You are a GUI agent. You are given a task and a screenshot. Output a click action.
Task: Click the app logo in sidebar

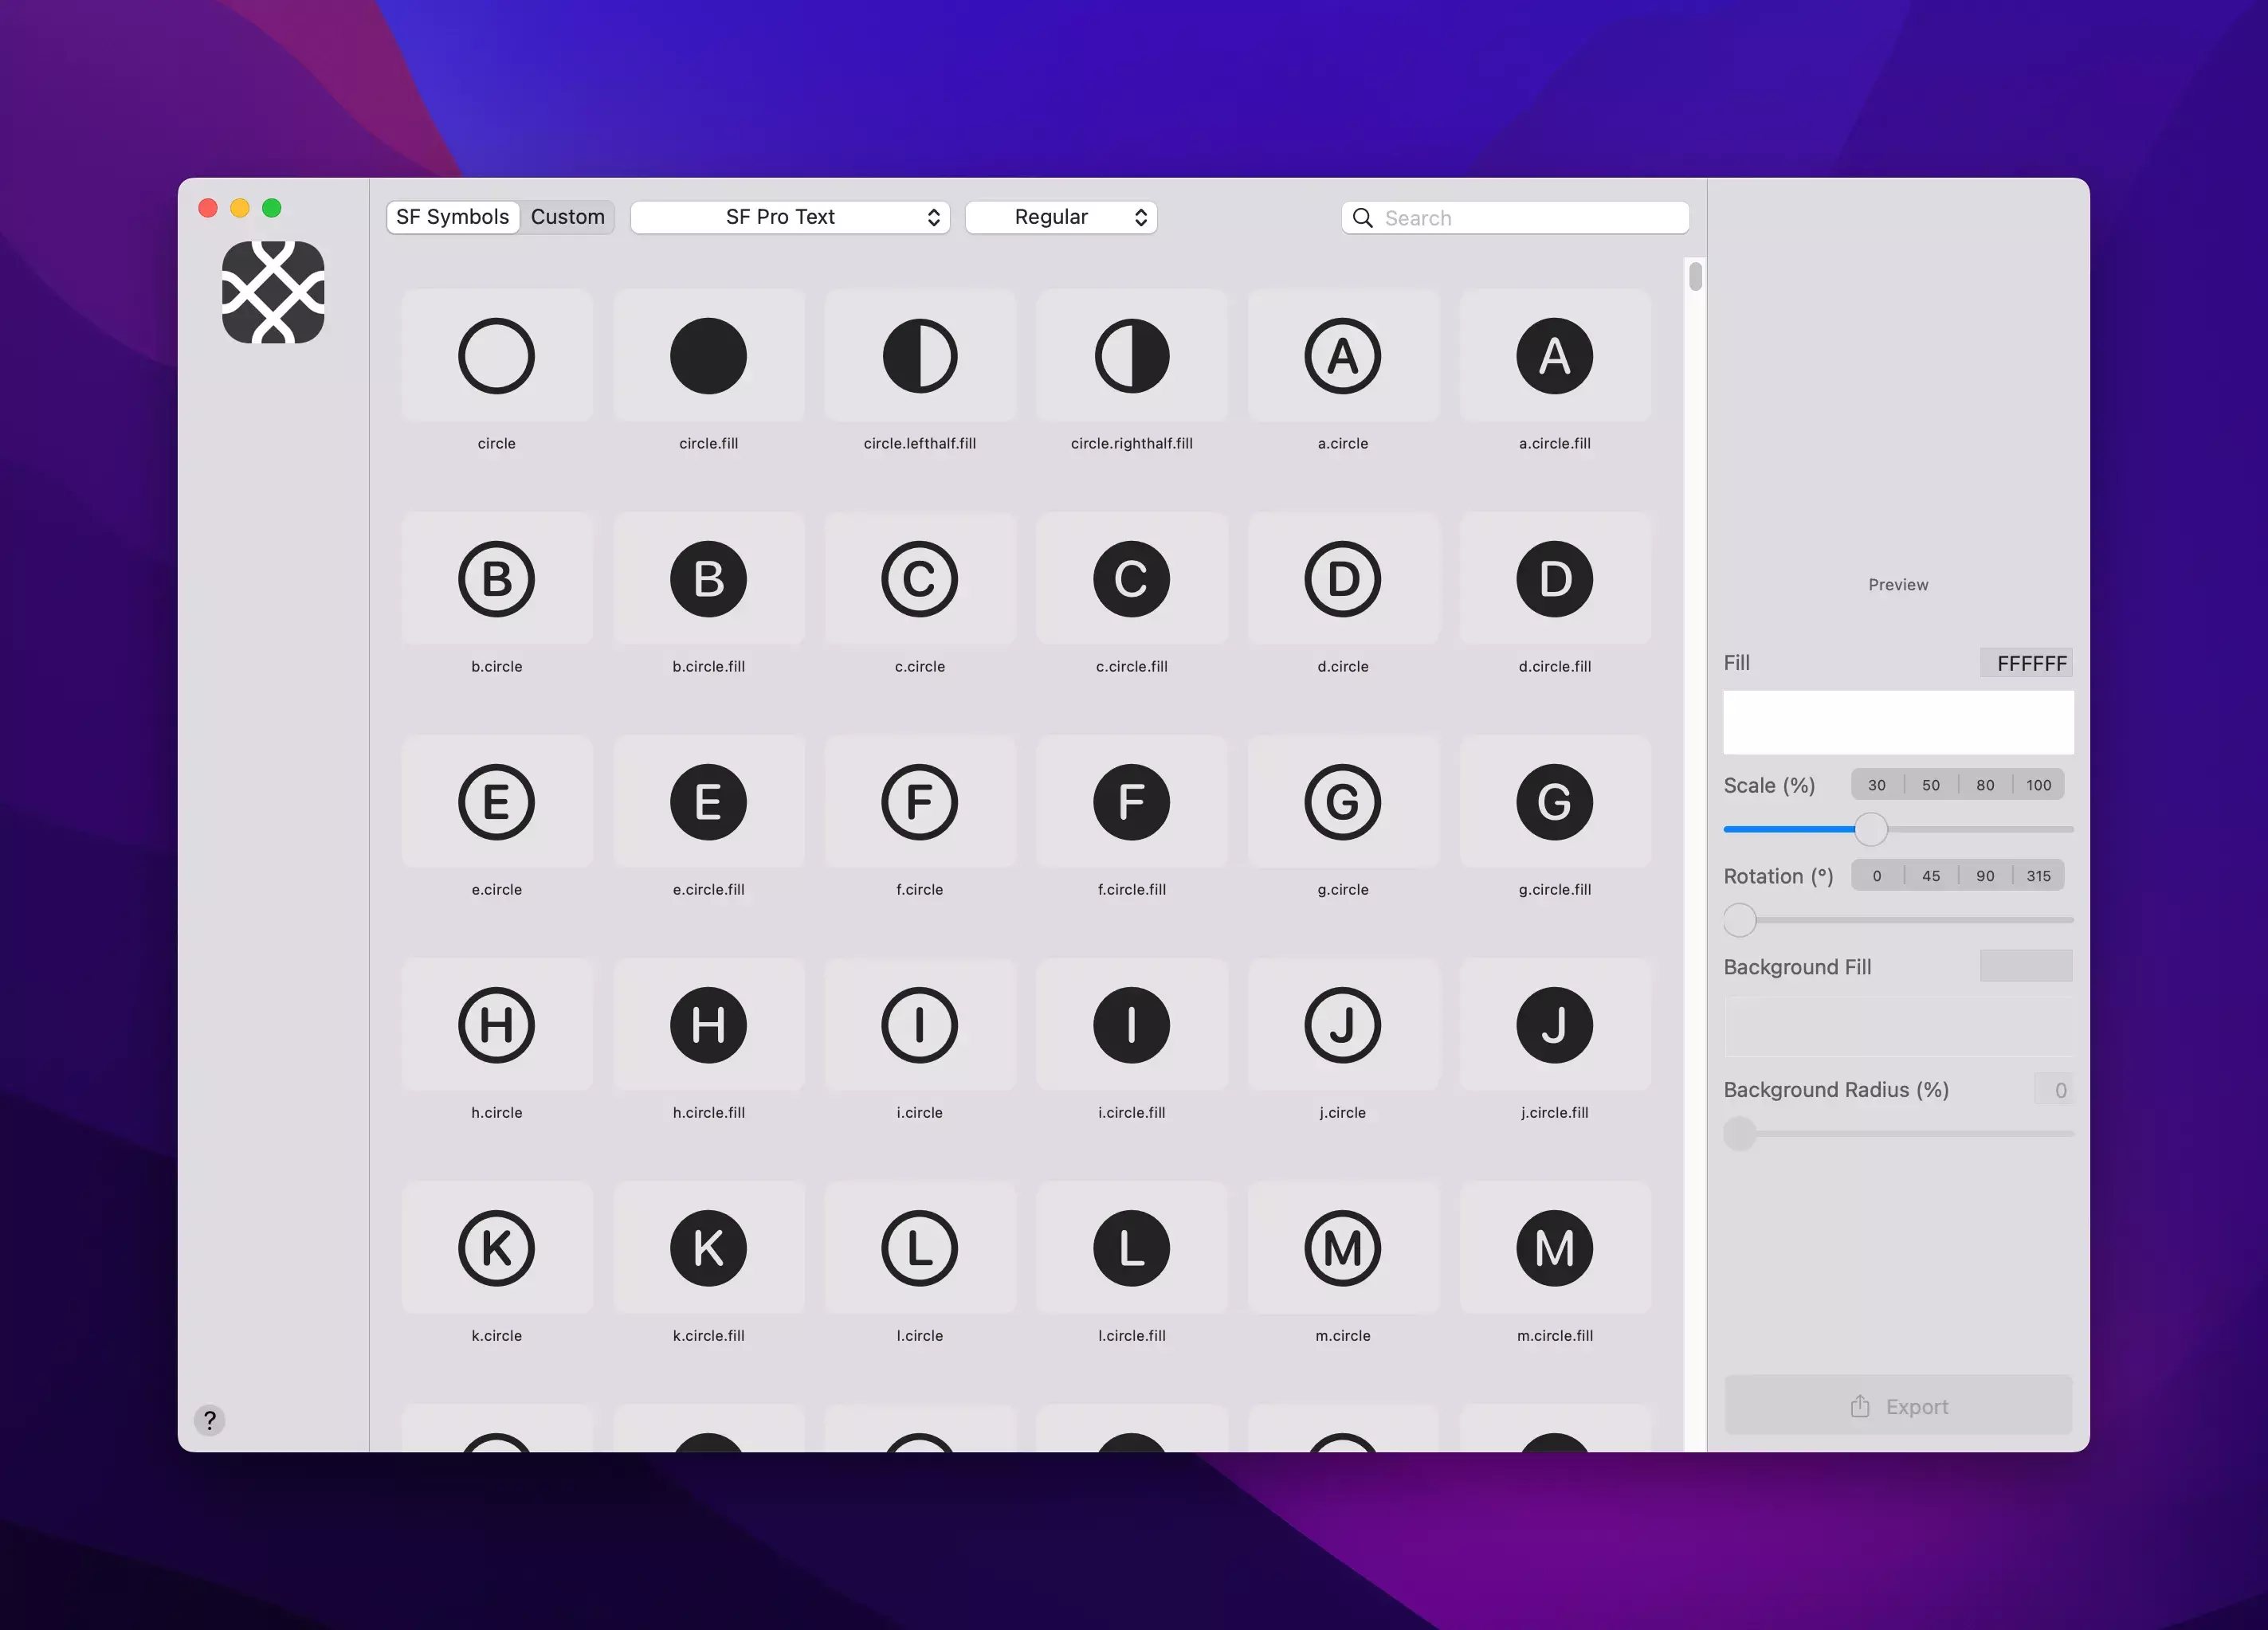tap(273, 292)
